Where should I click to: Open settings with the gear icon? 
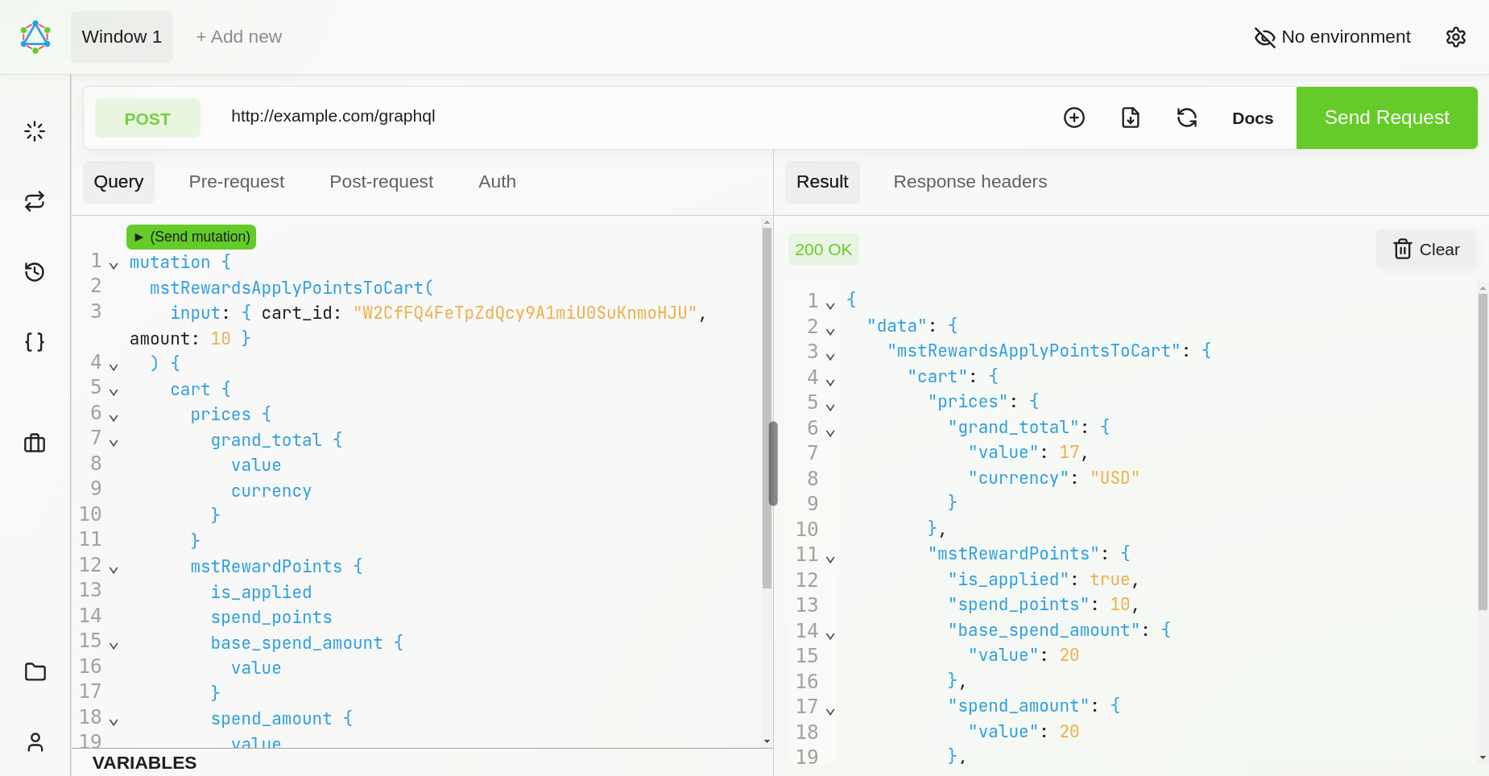pos(1455,37)
